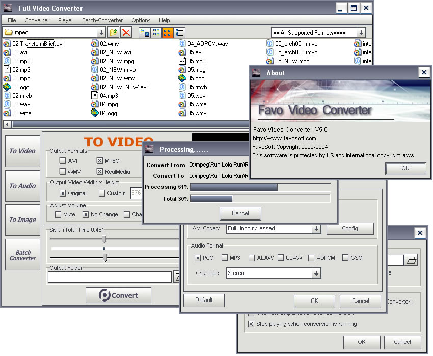Switch to the To Audio panel
The height and width of the screenshot is (356, 433).
(22, 186)
